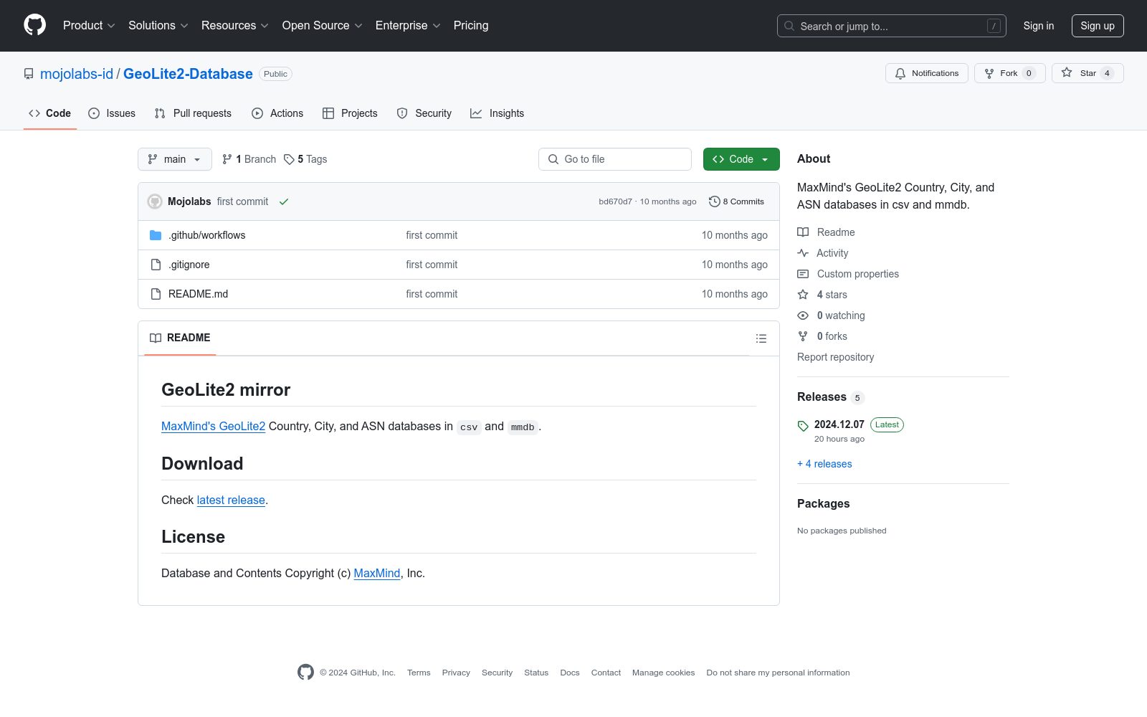The image size is (1147, 717).
Task: Click the GitHub logo in the header
Action: (x=34, y=25)
